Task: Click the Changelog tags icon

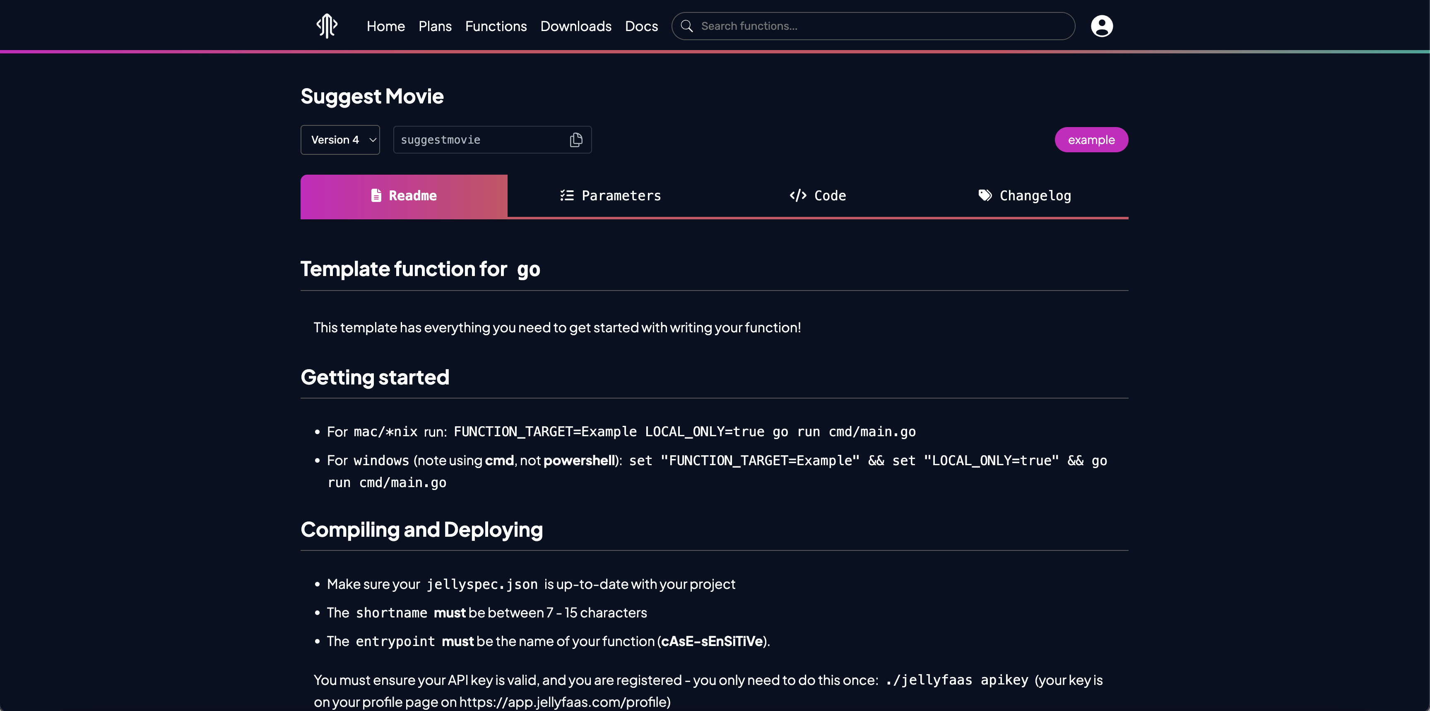Action: coord(985,195)
